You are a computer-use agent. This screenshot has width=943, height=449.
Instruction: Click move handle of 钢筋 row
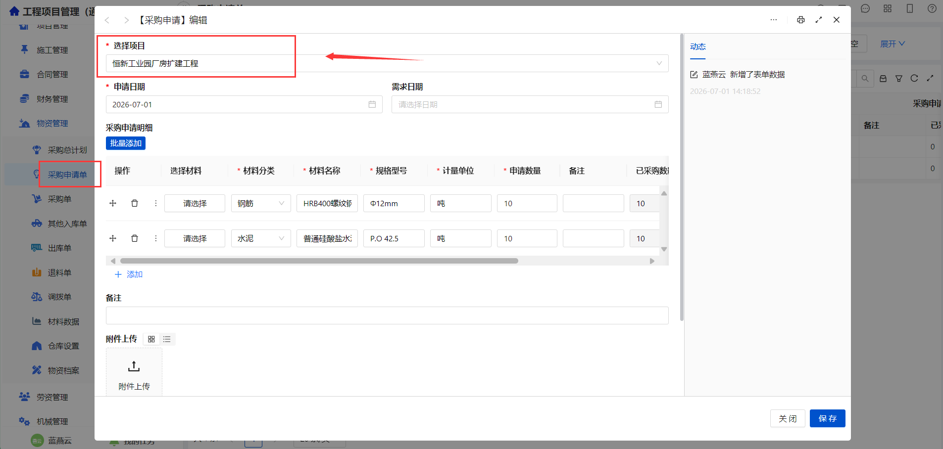[113, 203]
